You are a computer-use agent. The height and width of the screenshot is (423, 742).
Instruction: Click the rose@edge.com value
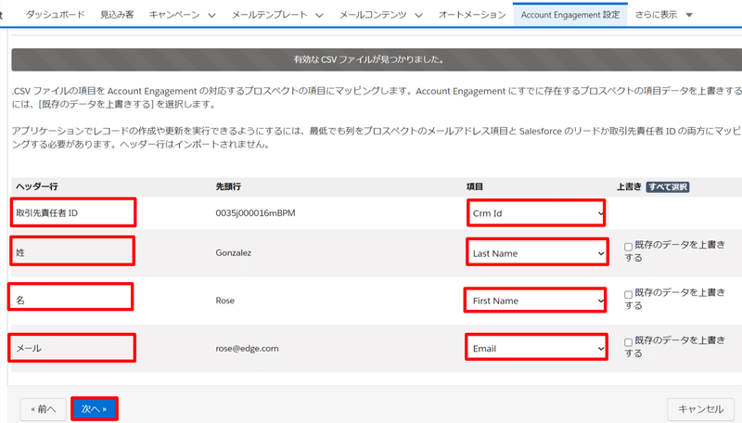click(247, 348)
